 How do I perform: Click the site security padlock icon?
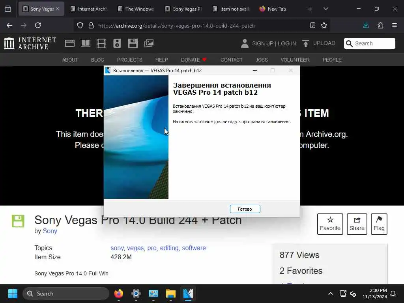point(91,26)
